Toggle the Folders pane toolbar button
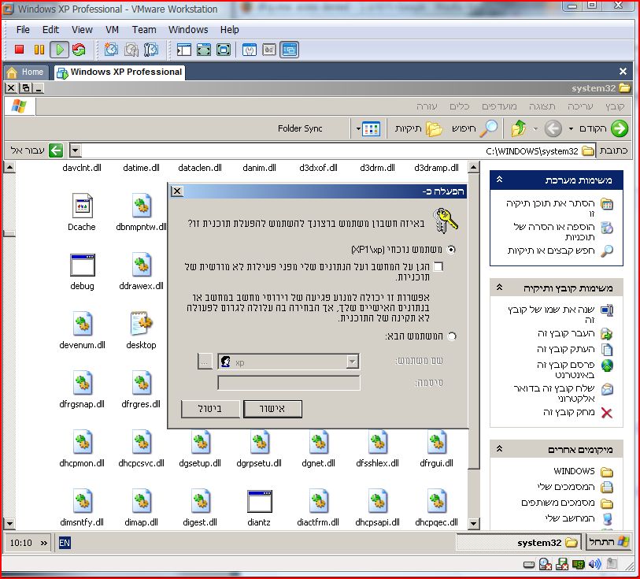 [x=419, y=128]
